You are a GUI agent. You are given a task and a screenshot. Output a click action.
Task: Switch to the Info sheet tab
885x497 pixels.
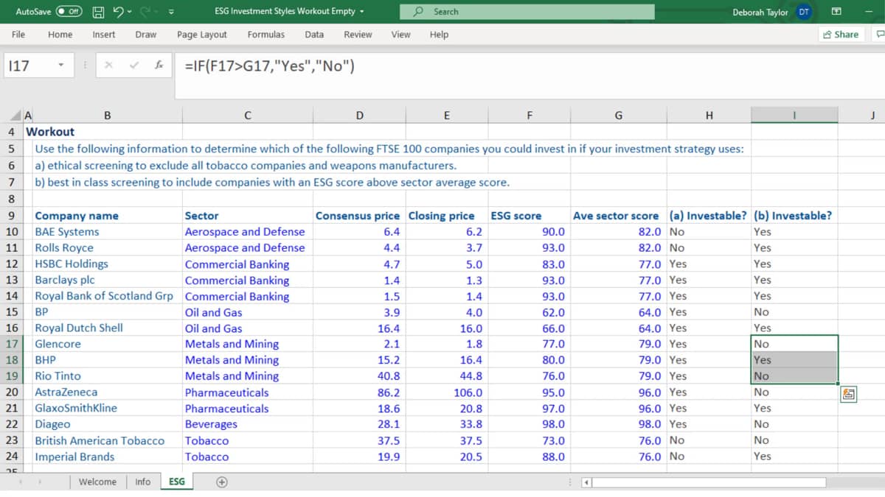point(142,482)
